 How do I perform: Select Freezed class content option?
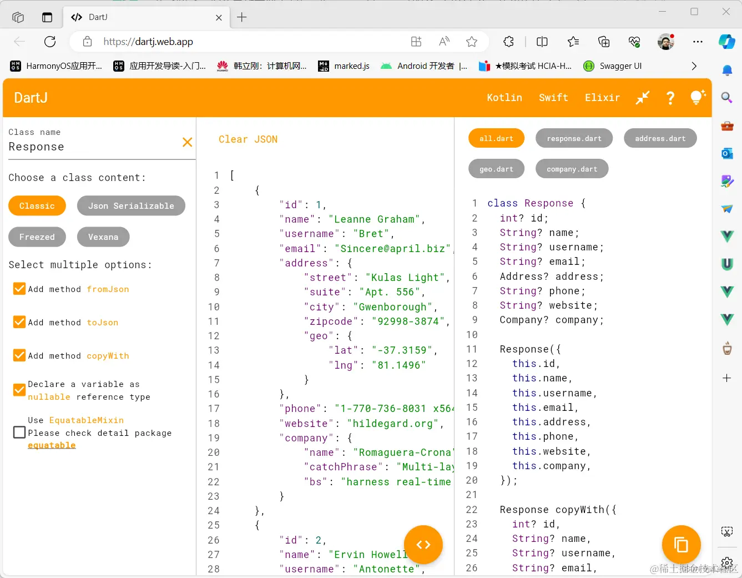[x=37, y=237]
